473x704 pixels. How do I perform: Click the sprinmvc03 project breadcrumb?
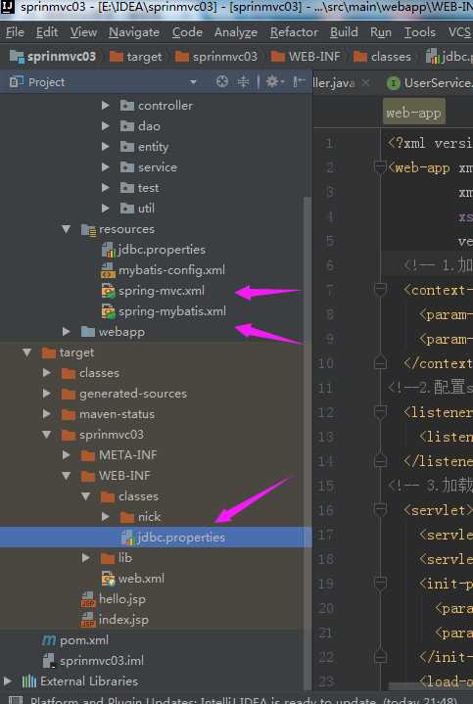[x=53, y=57]
